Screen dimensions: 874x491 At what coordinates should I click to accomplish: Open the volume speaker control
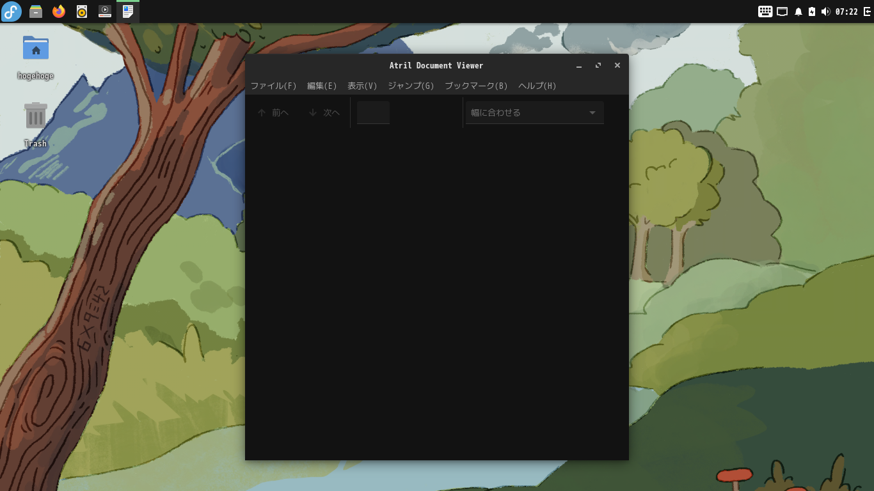[825, 12]
